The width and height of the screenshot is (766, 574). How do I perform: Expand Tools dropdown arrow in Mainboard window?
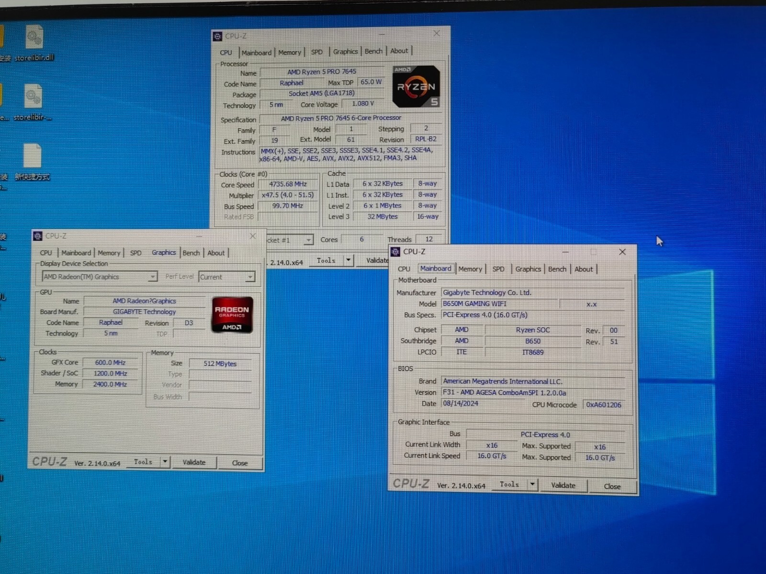click(x=532, y=485)
